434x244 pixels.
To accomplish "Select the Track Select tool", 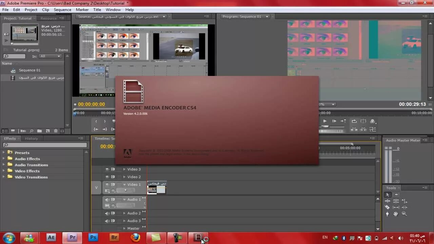I will click(x=396, y=195).
